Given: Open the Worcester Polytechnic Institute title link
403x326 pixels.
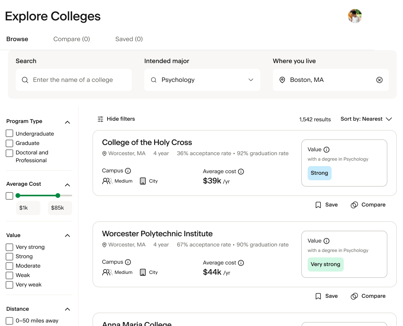Looking at the screenshot, I should point(157,234).
